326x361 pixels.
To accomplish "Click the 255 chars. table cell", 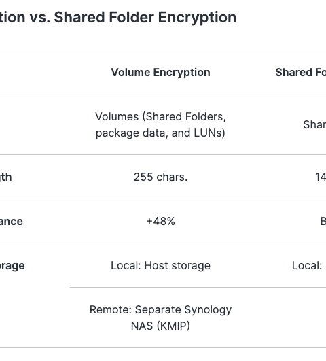I will pyautogui.click(x=160, y=177).
